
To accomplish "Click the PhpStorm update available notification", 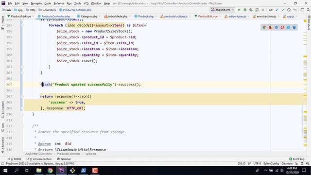I will click(40, 164).
